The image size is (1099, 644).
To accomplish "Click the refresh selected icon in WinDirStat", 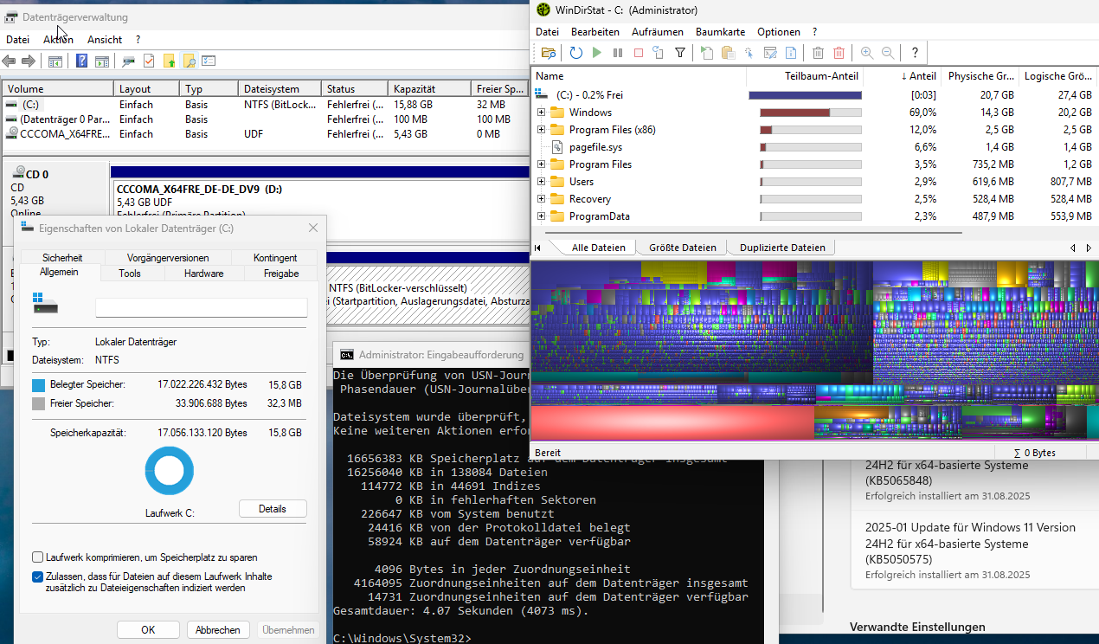I will [x=659, y=53].
